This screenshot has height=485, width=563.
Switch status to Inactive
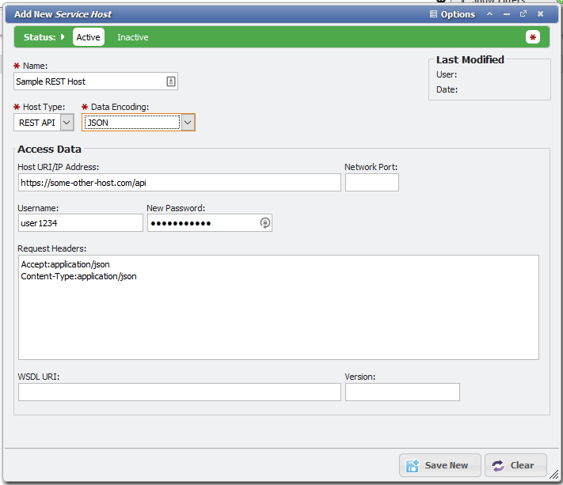point(133,37)
